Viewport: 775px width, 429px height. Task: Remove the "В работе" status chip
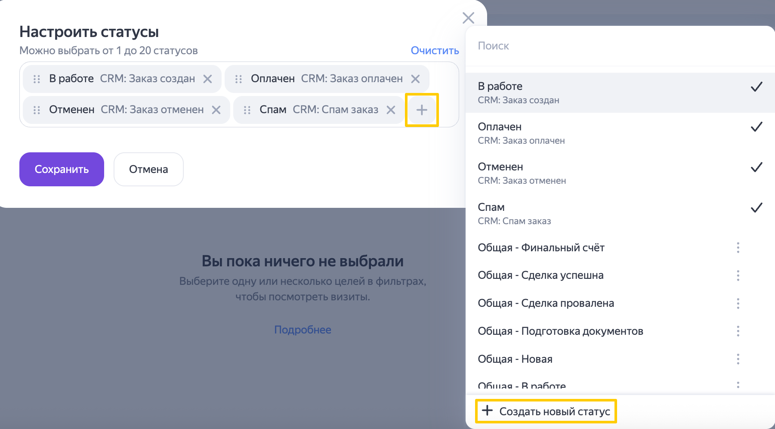click(x=207, y=79)
